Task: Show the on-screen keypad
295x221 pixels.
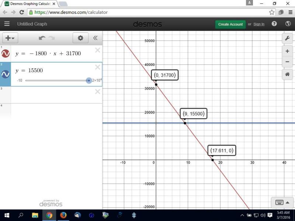Action: click(x=282, y=202)
